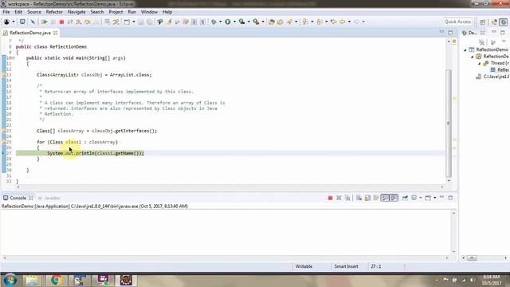Click the Eclipse taskbar icon

126,280
